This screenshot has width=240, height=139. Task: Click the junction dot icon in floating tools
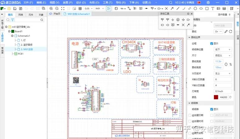coord(178,25)
